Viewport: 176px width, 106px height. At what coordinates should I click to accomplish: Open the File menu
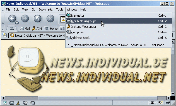coord(8,9)
